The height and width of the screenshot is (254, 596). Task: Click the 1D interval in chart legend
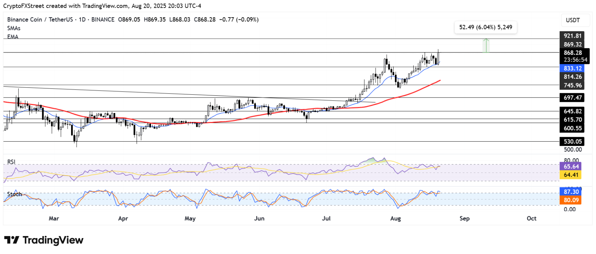click(82, 20)
